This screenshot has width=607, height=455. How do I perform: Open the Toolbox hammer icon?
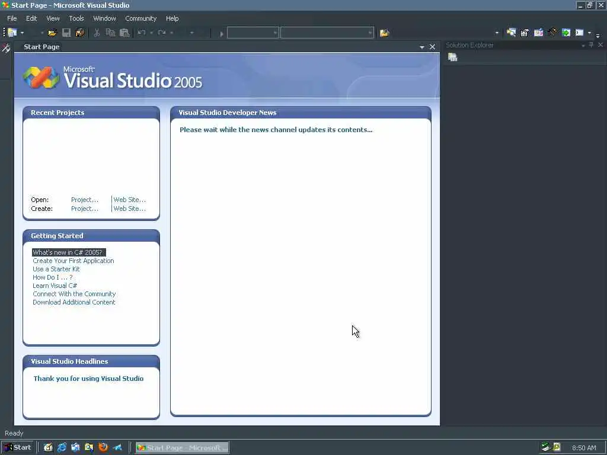point(552,33)
